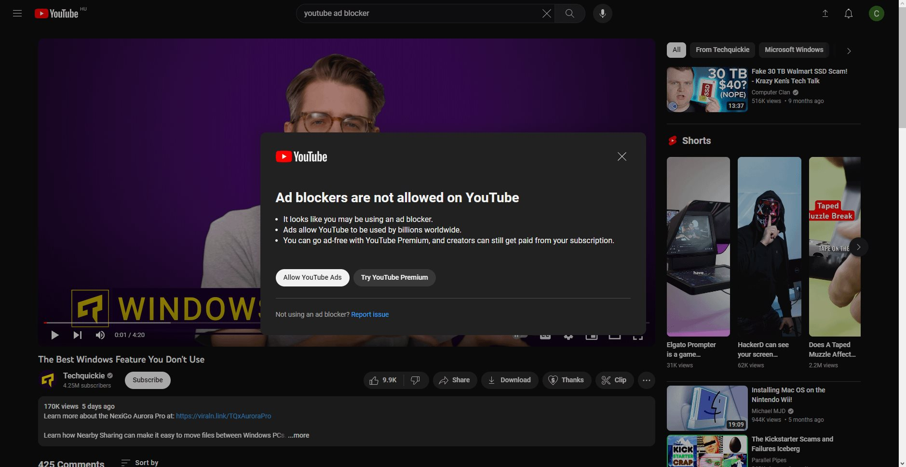Toggle fullscreen mode on the player
Screen dimensions: 906x467
(637, 337)
